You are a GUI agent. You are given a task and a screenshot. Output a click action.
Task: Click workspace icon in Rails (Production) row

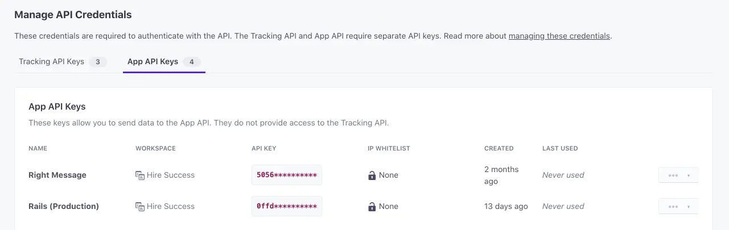139,207
